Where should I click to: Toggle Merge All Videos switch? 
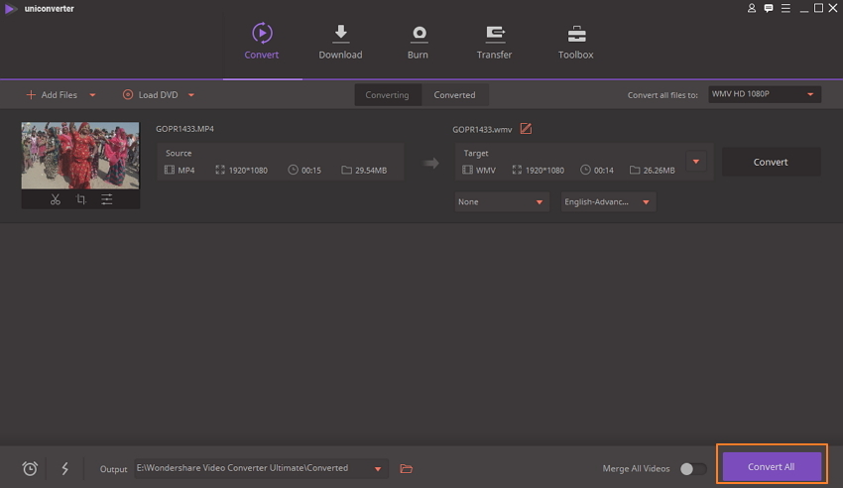[x=693, y=468]
